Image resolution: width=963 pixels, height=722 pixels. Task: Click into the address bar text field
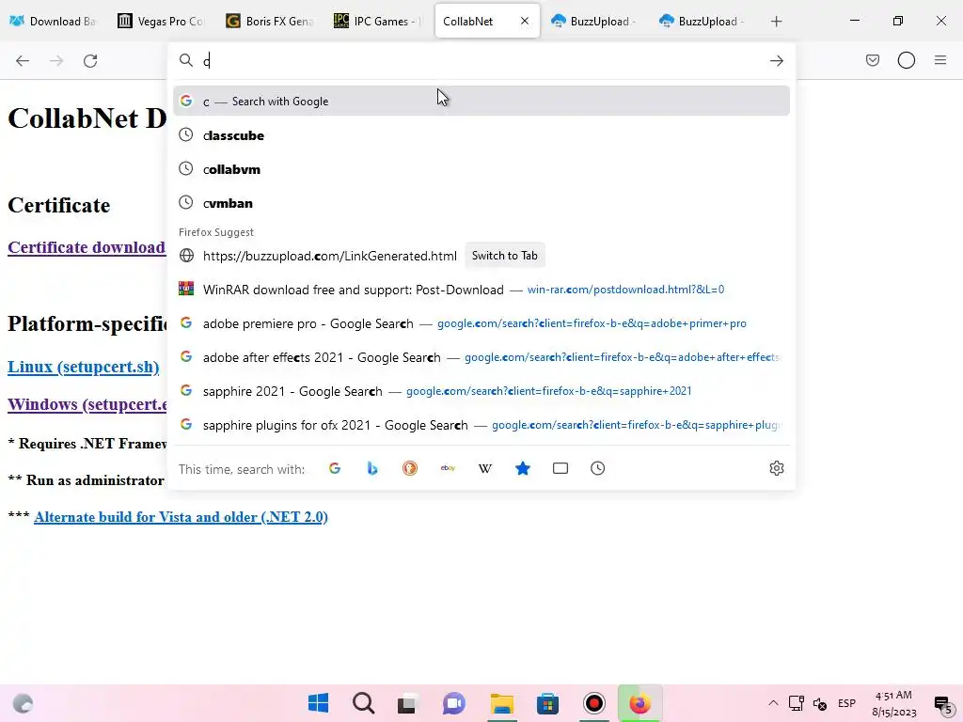click(x=482, y=61)
